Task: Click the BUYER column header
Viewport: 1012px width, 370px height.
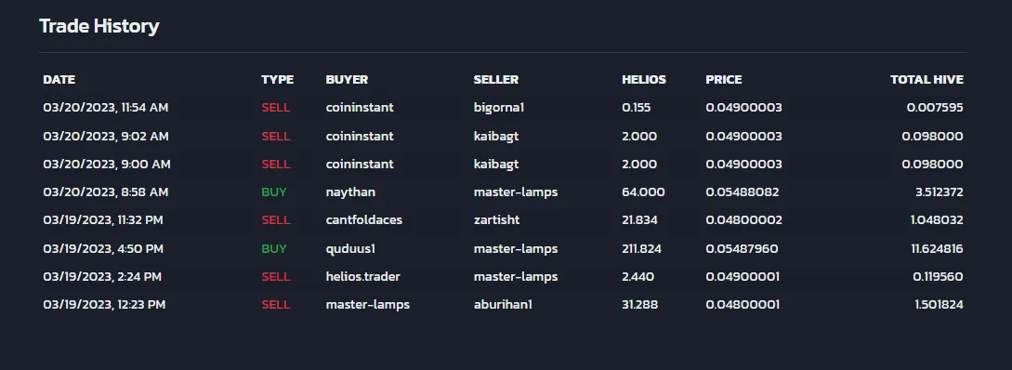Action: 347,79
